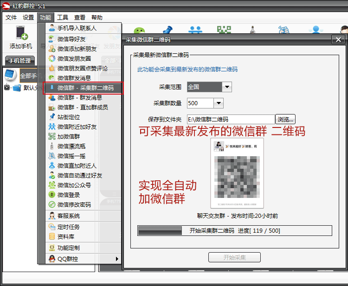Click the 功能 menu header
Viewport: 348px width, 286px height.
[x=45, y=18]
